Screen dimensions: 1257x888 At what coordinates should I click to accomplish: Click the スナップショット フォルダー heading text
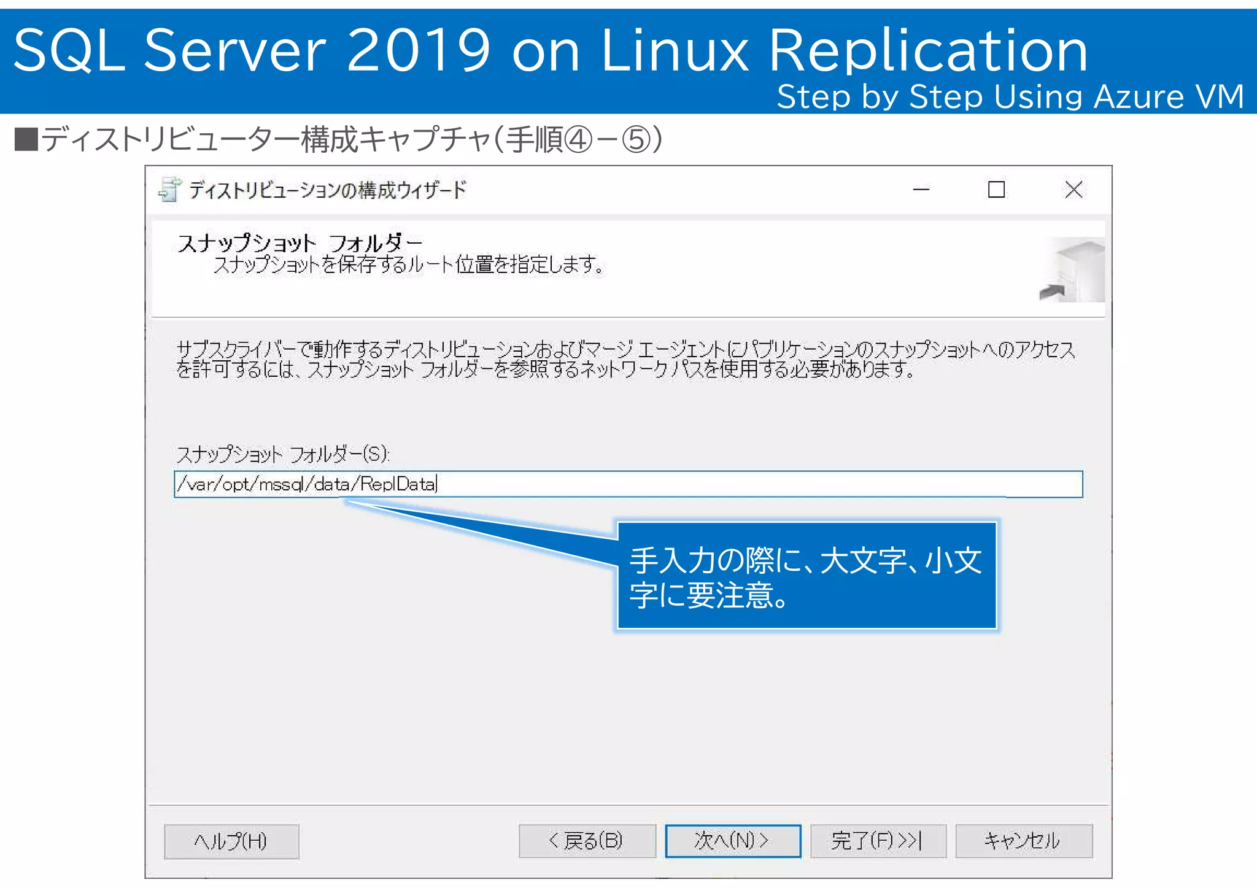300,243
